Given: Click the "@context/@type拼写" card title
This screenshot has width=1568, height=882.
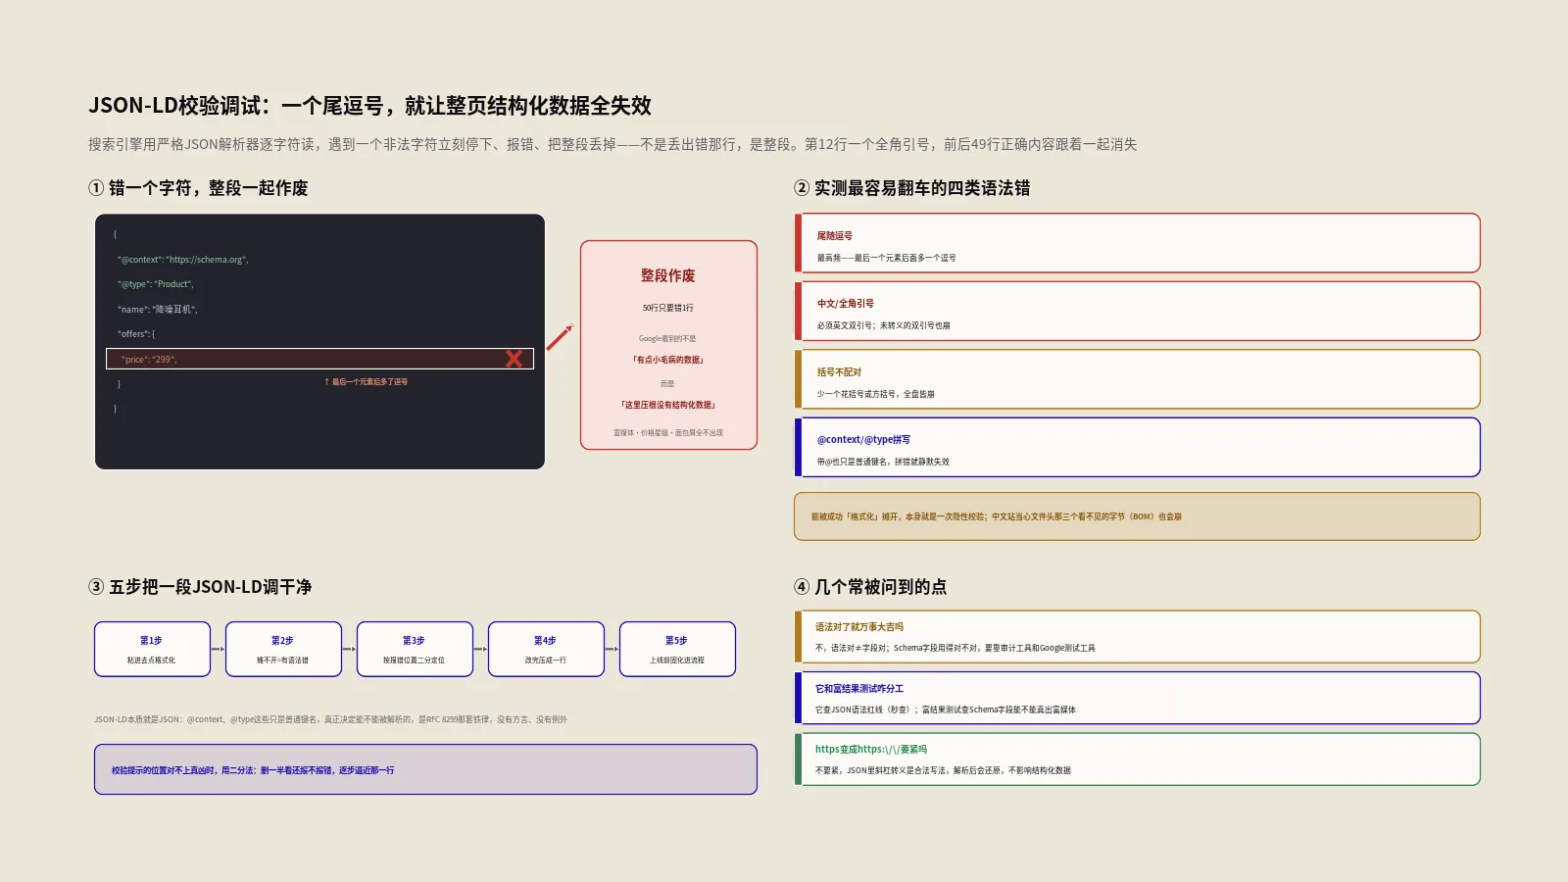Looking at the screenshot, I should [863, 440].
